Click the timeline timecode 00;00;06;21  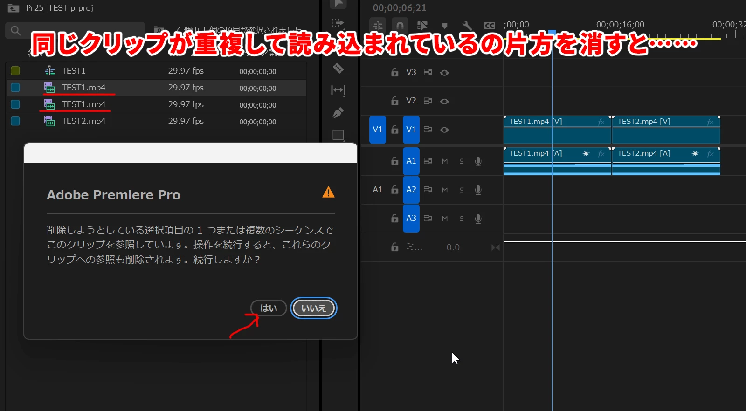coord(400,8)
